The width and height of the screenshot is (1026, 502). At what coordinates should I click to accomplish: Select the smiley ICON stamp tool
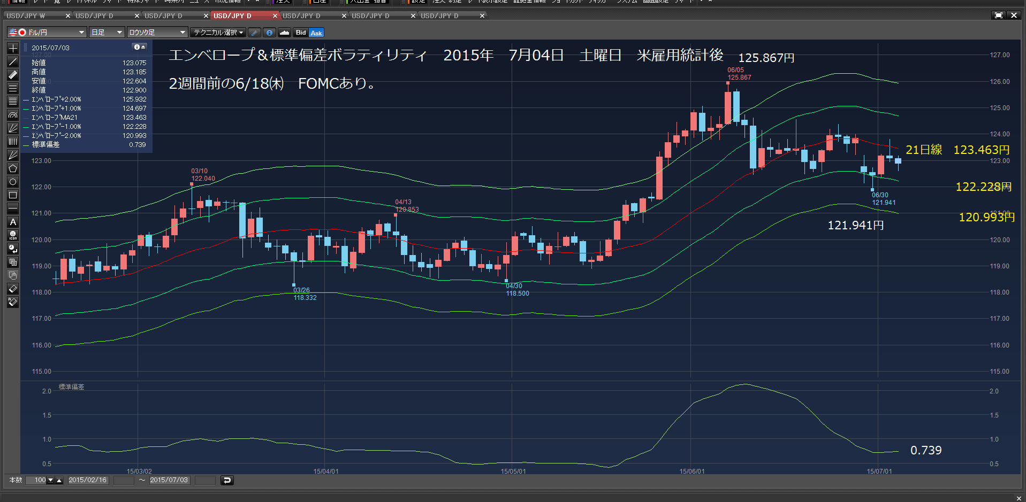pyautogui.click(x=13, y=235)
